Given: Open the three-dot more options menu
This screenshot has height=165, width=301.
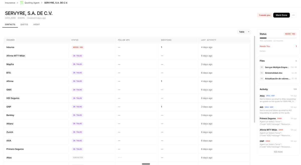Looking at the screenshot, I should click(x=294, y=15).
